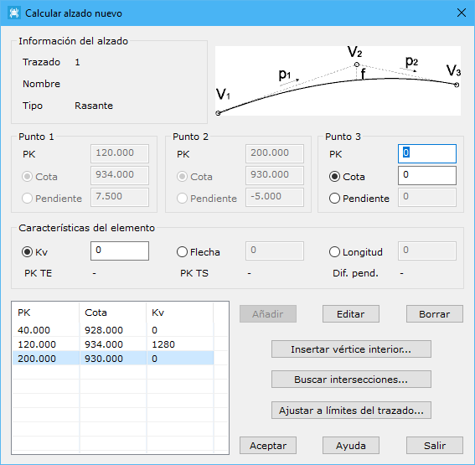Click the Kv column header
475x465 pixels.
(x=180, y=313)
